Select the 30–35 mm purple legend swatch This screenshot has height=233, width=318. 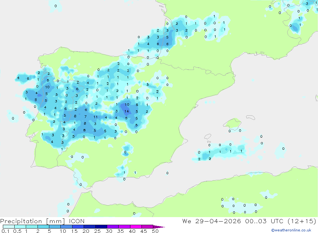coord(113,227)
